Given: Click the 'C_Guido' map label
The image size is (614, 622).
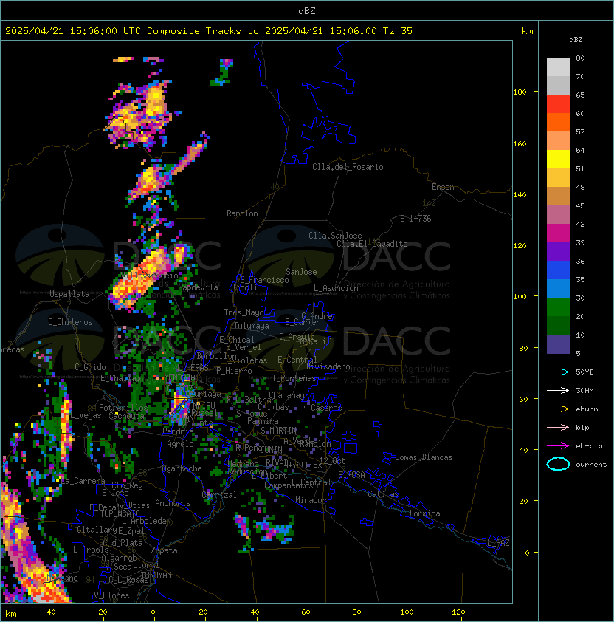Looking at the screenshot, I should (90, 367).
